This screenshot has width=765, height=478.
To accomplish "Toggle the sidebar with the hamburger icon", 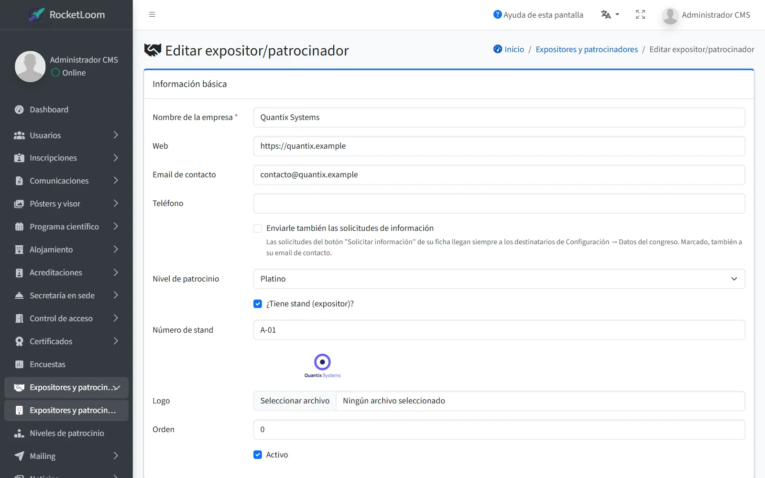I will [152, 14].
